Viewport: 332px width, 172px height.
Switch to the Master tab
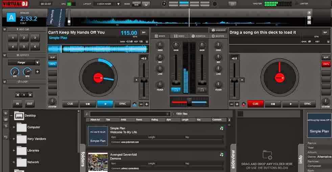[218, 36]
